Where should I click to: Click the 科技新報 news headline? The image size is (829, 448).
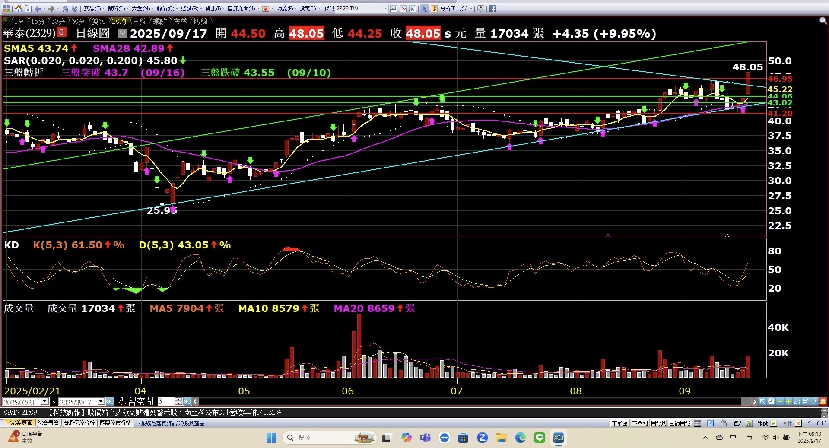pos(164,412)
